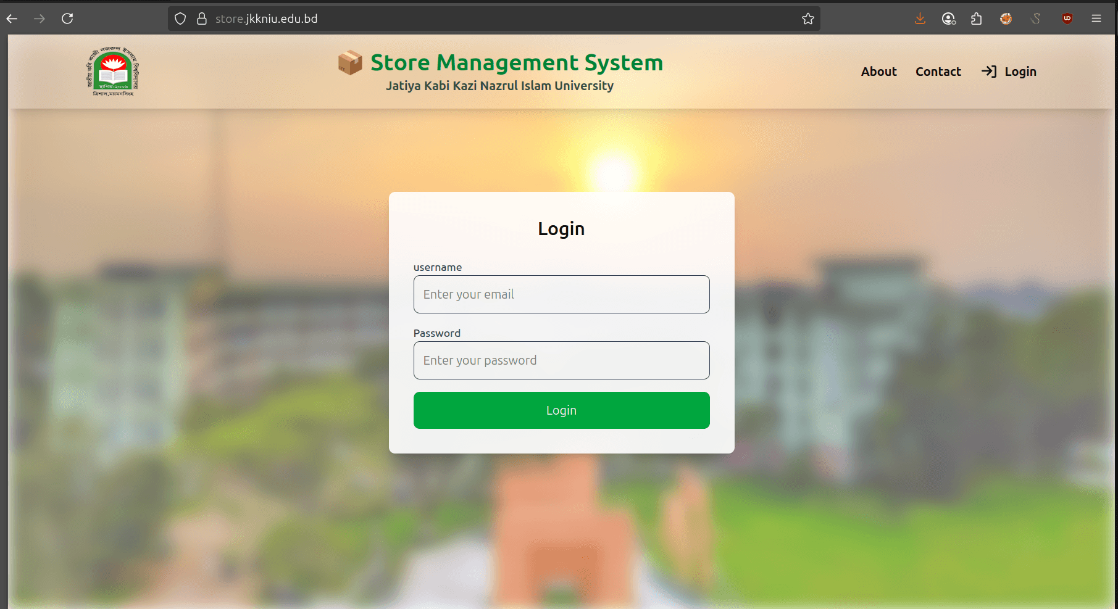The width and height of the screenshot is (1118, 609).
Task: Click the university logo
Action: 112,72
